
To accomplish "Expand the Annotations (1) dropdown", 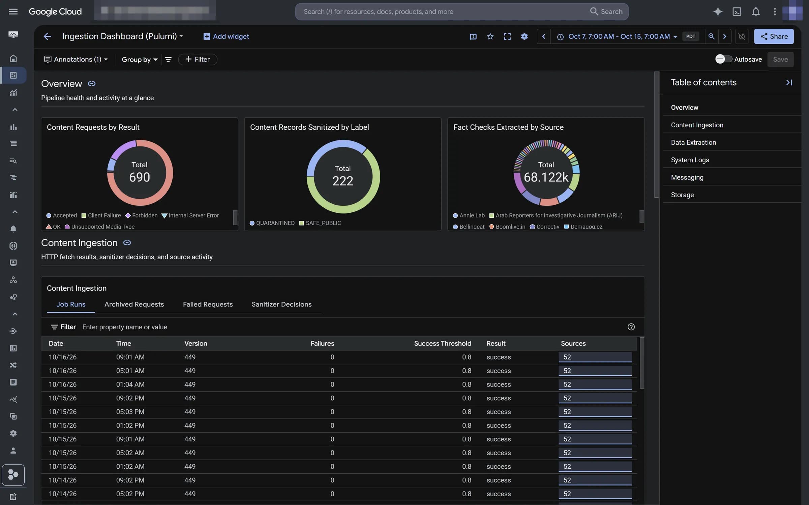I will tap(76, 59).
